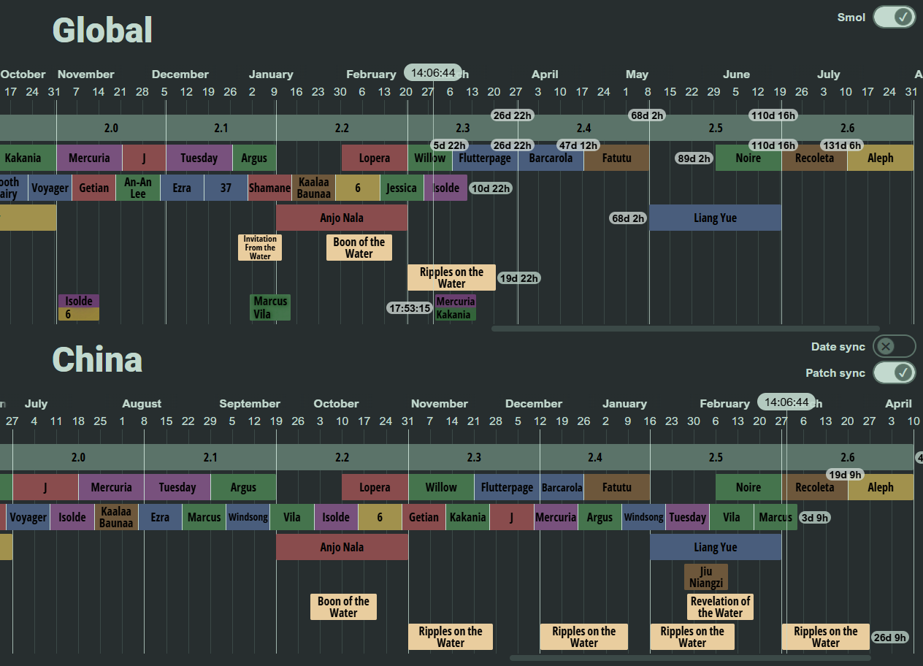Click Kaalaa Baunaa banner in China
This screenshot has height=666, width=923.
click(116, 517)
